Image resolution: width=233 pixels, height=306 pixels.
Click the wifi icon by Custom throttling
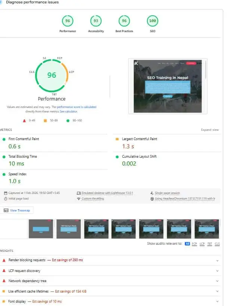coord(79,199)
